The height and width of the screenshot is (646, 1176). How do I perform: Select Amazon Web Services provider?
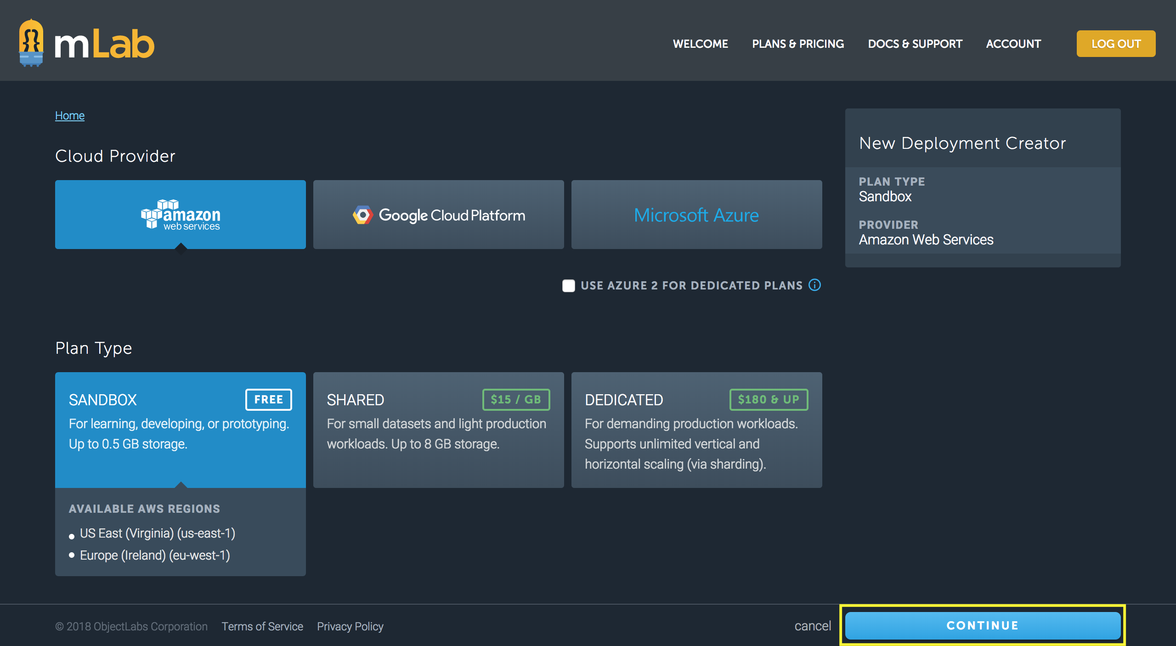[180, 215]
